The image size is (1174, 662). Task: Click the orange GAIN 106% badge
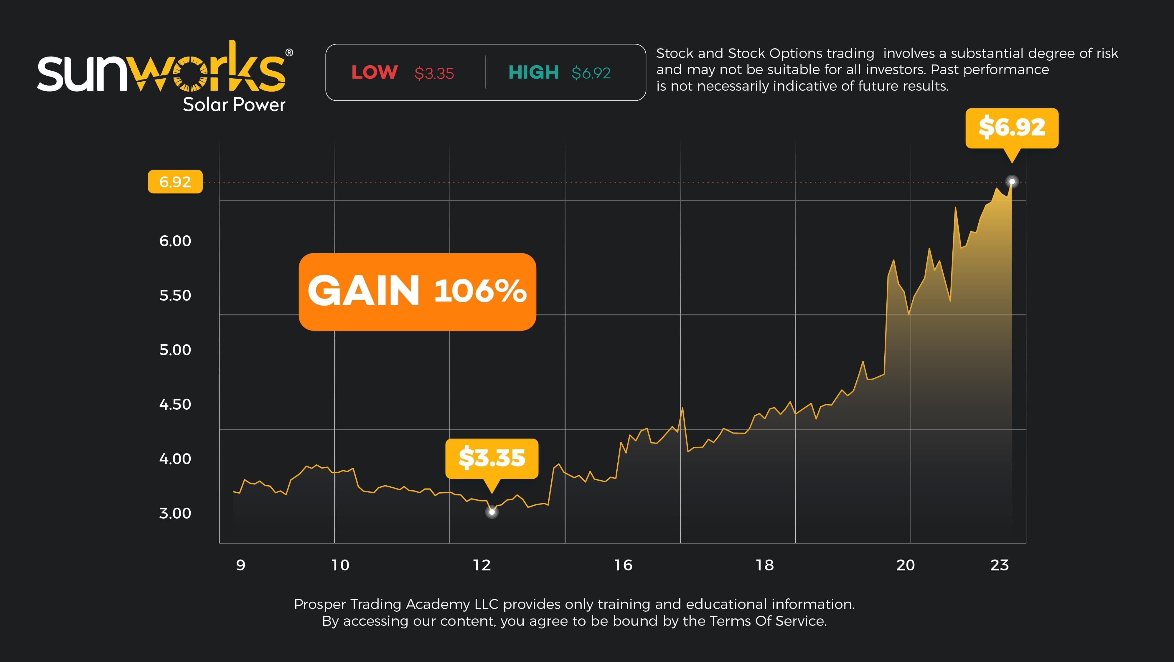click(x=417, y=291)
